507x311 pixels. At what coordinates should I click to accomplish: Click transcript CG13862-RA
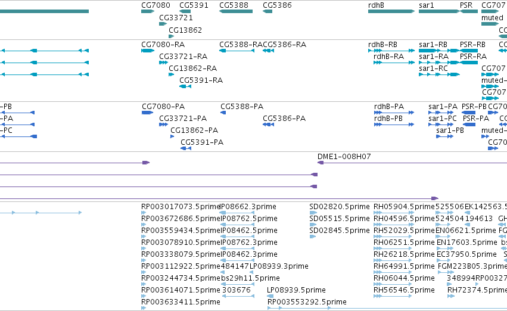192,68
